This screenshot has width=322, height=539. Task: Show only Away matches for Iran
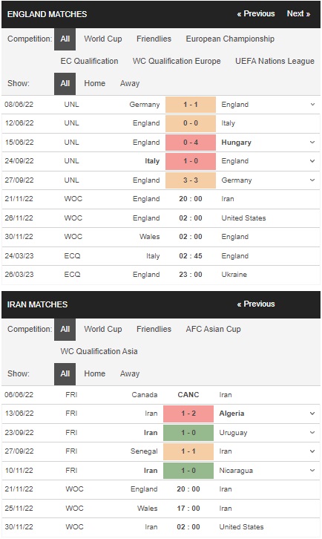coord(130,373)
